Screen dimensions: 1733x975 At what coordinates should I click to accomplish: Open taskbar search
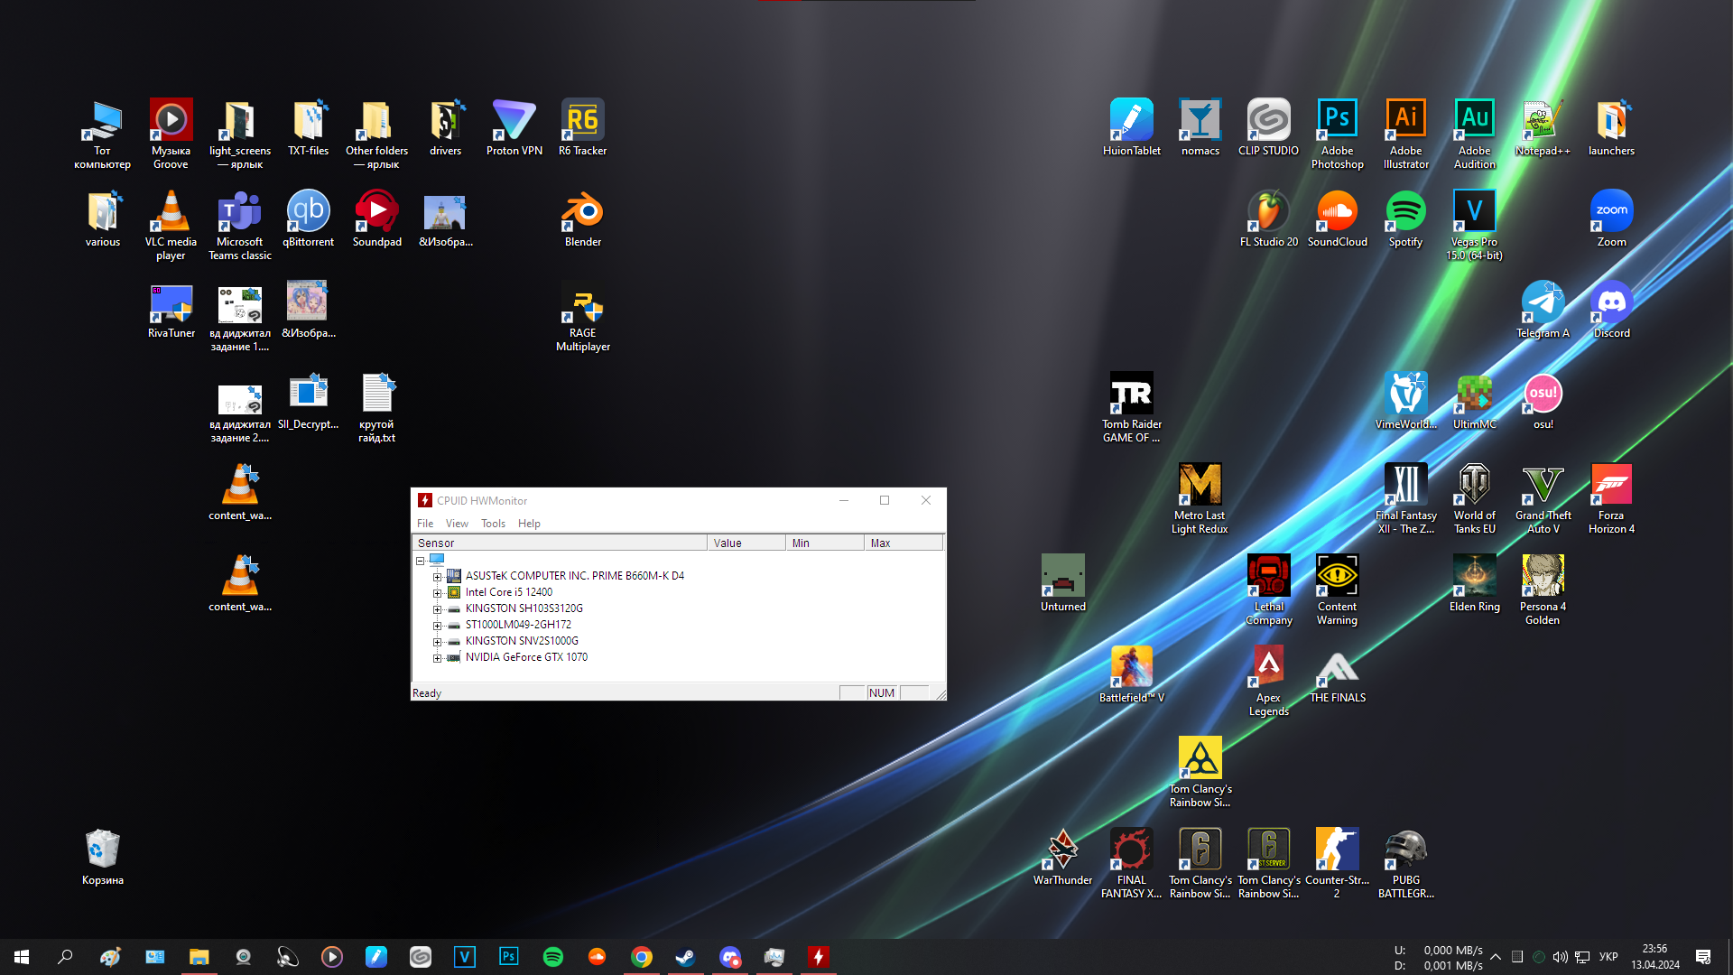65,957
